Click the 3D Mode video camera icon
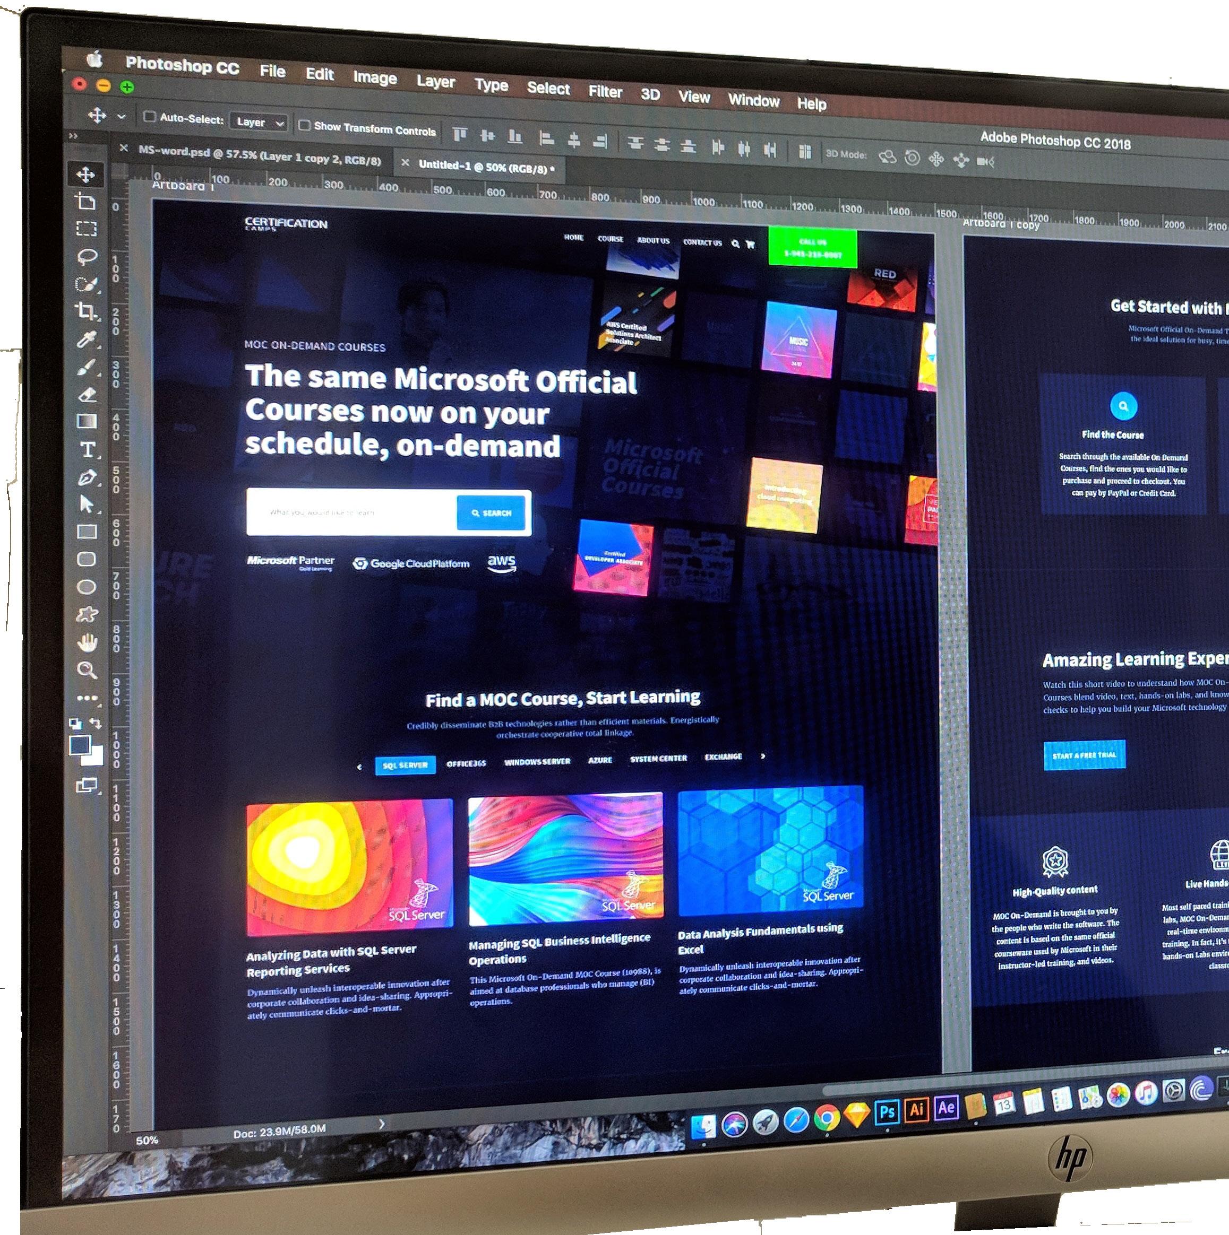Screen dimensions: 1229x1235 click(985, 162)
